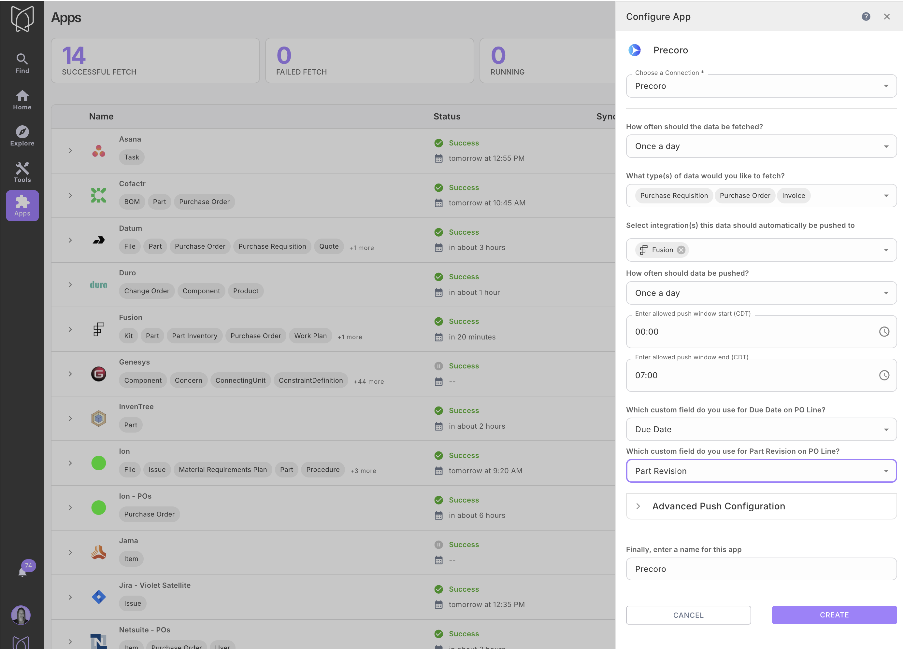Click the Purchase Requisition chip in data types
Image resolution: width=903 pixels, height=649 pixels.
(674, 195)
